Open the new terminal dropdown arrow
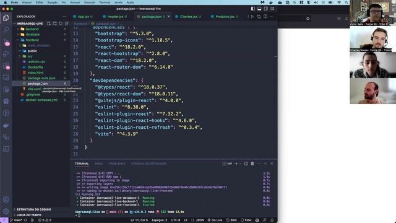 (x=240, y=164)
